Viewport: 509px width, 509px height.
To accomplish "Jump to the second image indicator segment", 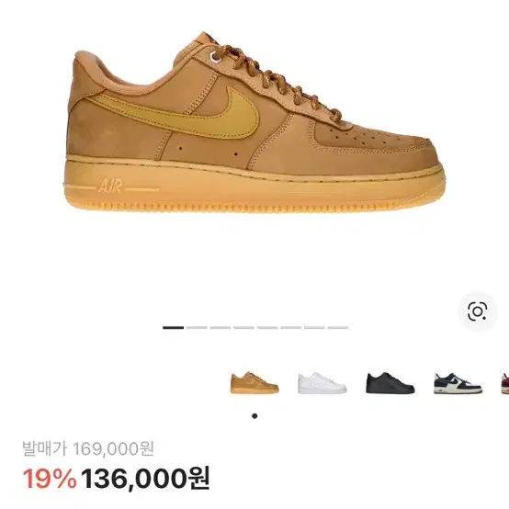I will click(197, 327).
